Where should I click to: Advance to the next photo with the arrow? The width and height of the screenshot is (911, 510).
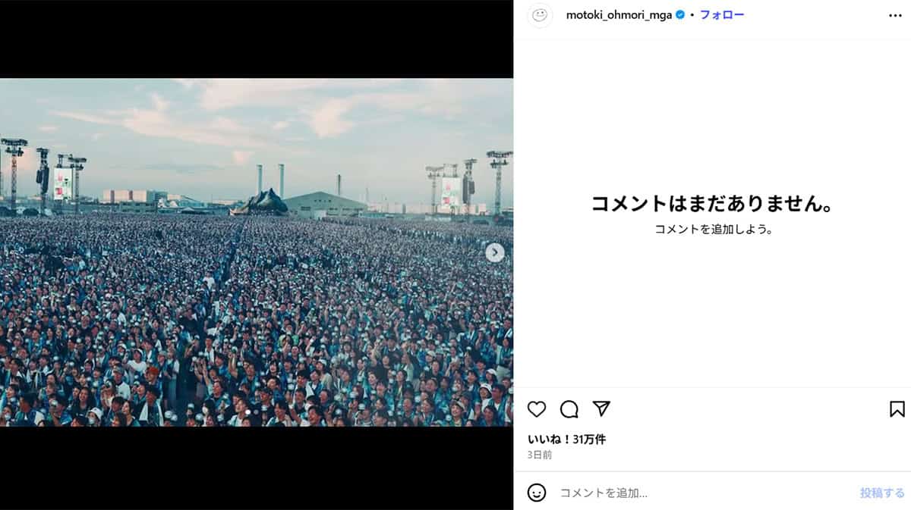[495, 252]
